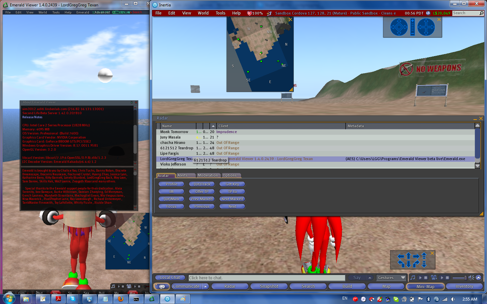The image size is (487, 304).
Task: Expand the volume panel arrow
Action: (x=479, y=278)
